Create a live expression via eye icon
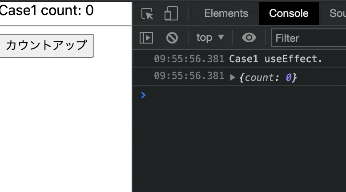Screen dimensions: 346x192 (x=249, y=38)
